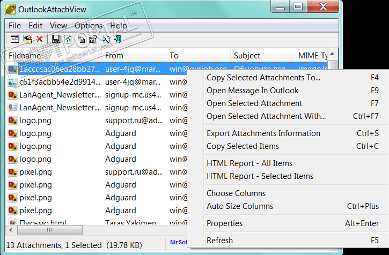Image resolution: width=389 pixels, height=255 pixels.
Task: Open Mailbox Scan Options toolbar icon
Action: pos(15,39)
